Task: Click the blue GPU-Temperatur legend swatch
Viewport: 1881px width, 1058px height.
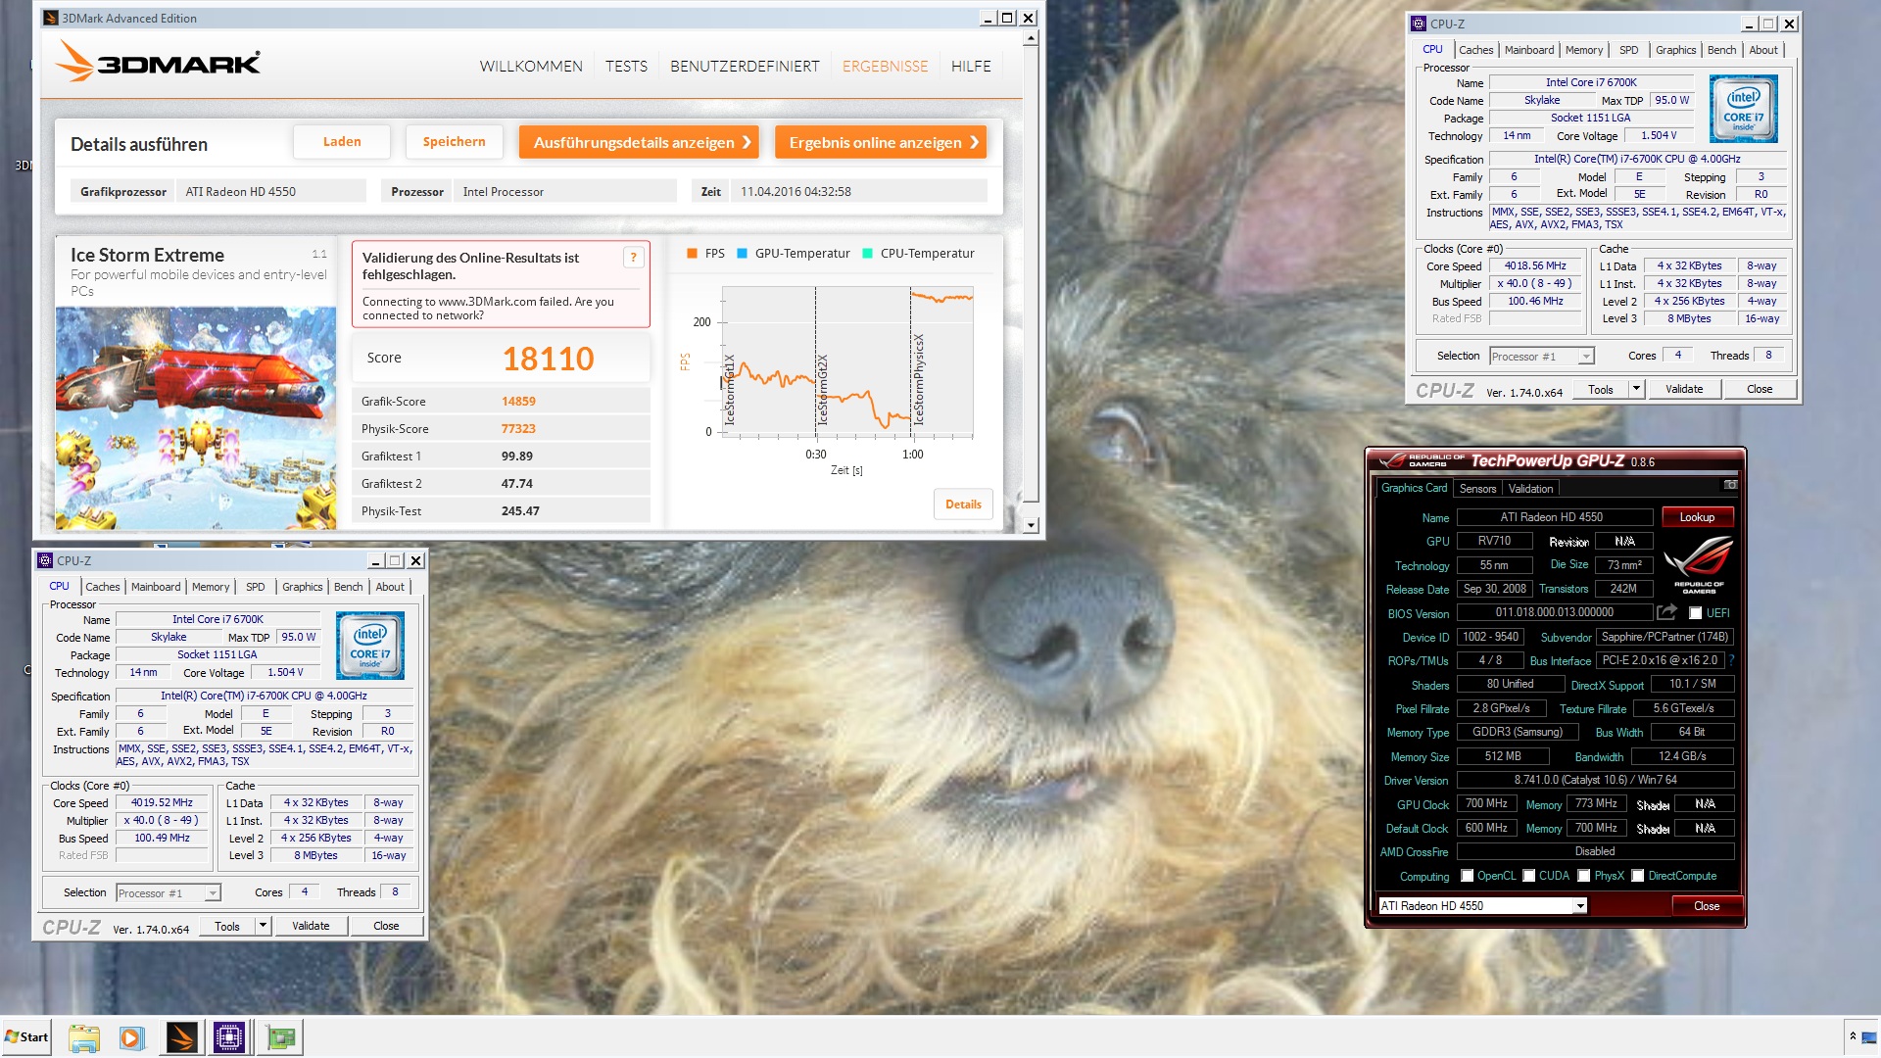Action: click(x=742, y=254)
